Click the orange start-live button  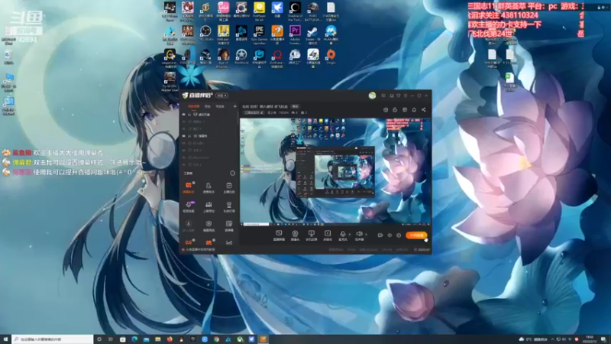coord(416,235)
